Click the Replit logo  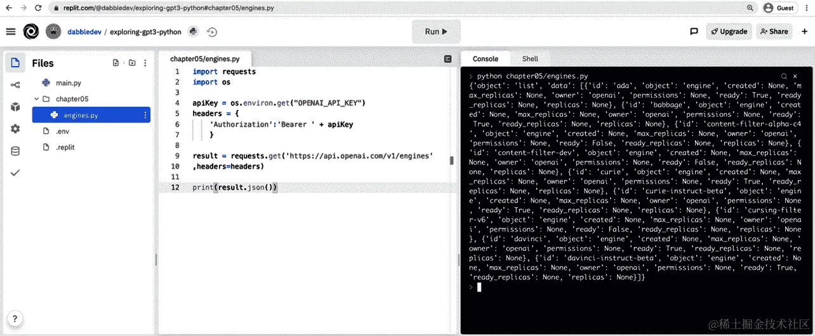click(31, 32)
